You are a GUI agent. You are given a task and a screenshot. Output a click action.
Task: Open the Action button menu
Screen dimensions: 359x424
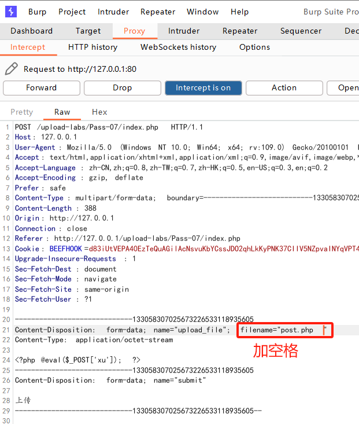pyautogui.click(x=284, y=88)
